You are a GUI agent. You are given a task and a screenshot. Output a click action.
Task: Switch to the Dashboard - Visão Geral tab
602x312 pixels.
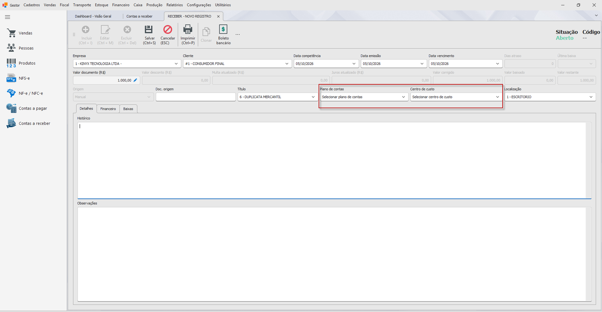pyautogui.click(x=93, y=17)
